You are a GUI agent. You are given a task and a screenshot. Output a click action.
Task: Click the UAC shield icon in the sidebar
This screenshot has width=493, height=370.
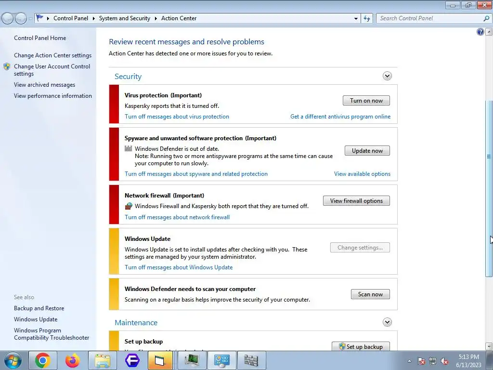coord(7,66)
